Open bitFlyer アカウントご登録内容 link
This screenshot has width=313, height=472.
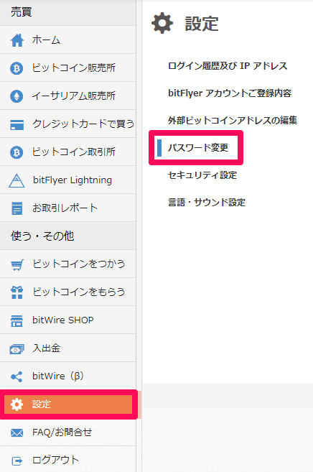tap(230, 93)
